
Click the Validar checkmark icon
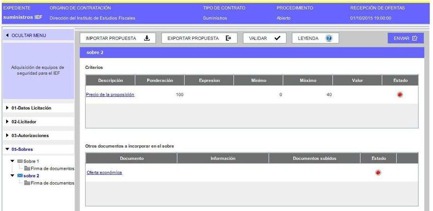pyautogui.click(x=277, y=38)
